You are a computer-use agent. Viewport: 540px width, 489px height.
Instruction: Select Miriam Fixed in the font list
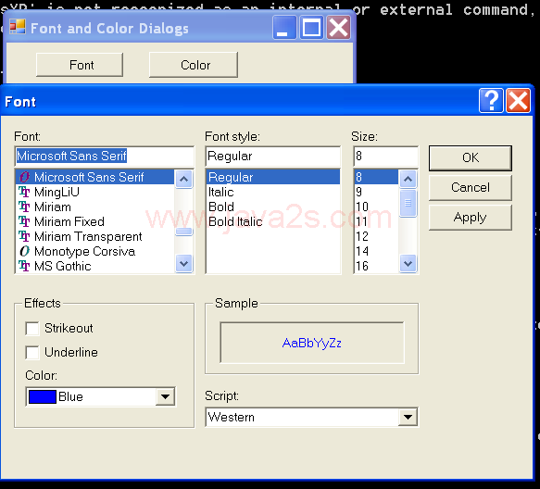point(95,221)
